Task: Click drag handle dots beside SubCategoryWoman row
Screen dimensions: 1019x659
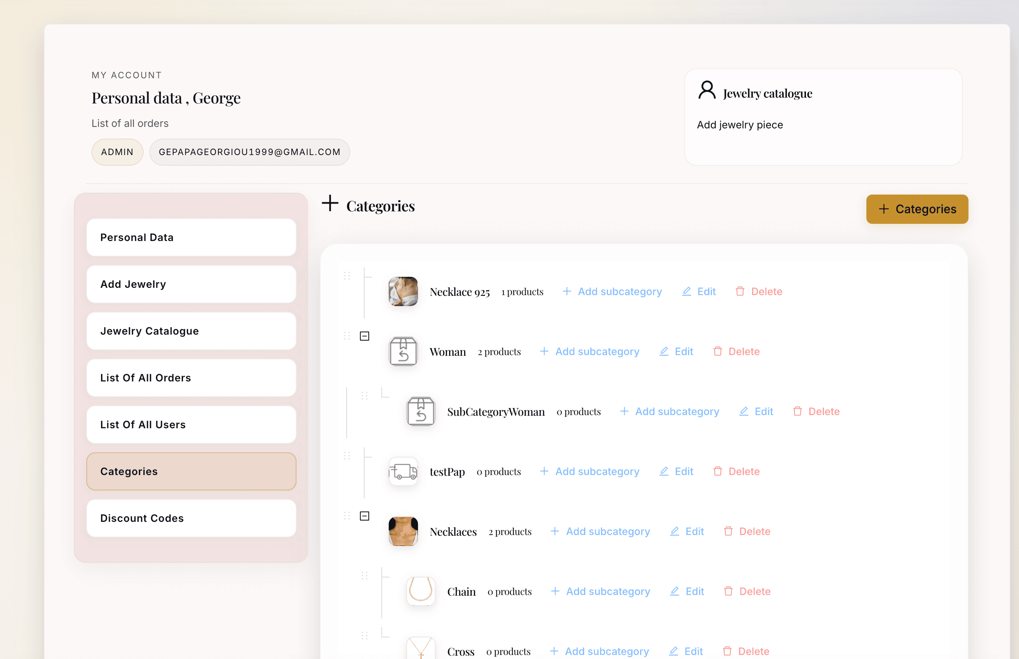Action: [x=364, y=396]
